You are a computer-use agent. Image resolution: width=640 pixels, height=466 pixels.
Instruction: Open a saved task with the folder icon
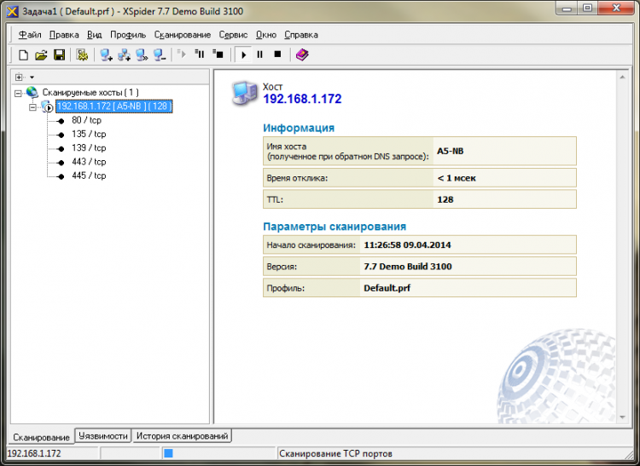(41, 55)
